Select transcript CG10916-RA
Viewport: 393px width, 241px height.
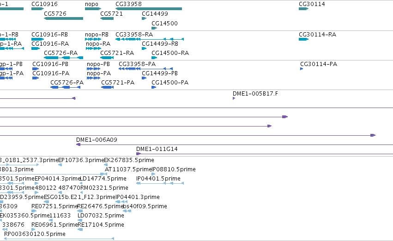pyautogui.click(x=36, y=48)
